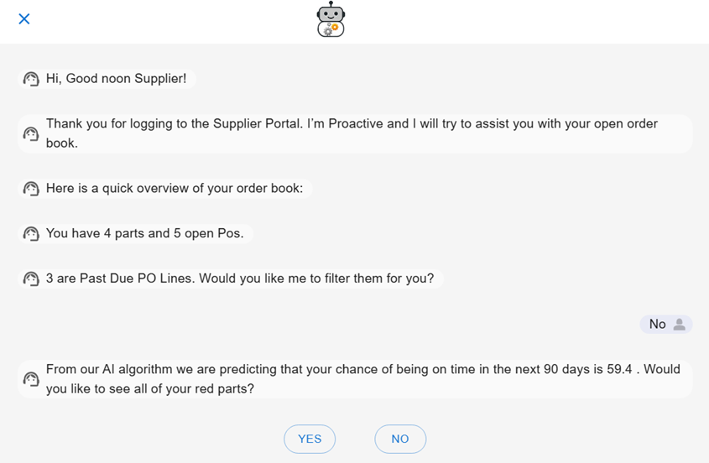Viewport: 709px width, 463px height.
Task: Click agent avatar beside '4 parts' message
Action: click(31, 234)
